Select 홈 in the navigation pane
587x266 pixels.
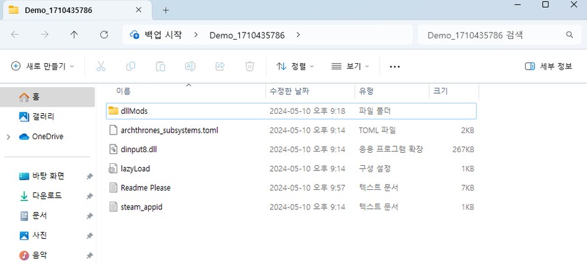coord(48,97)
